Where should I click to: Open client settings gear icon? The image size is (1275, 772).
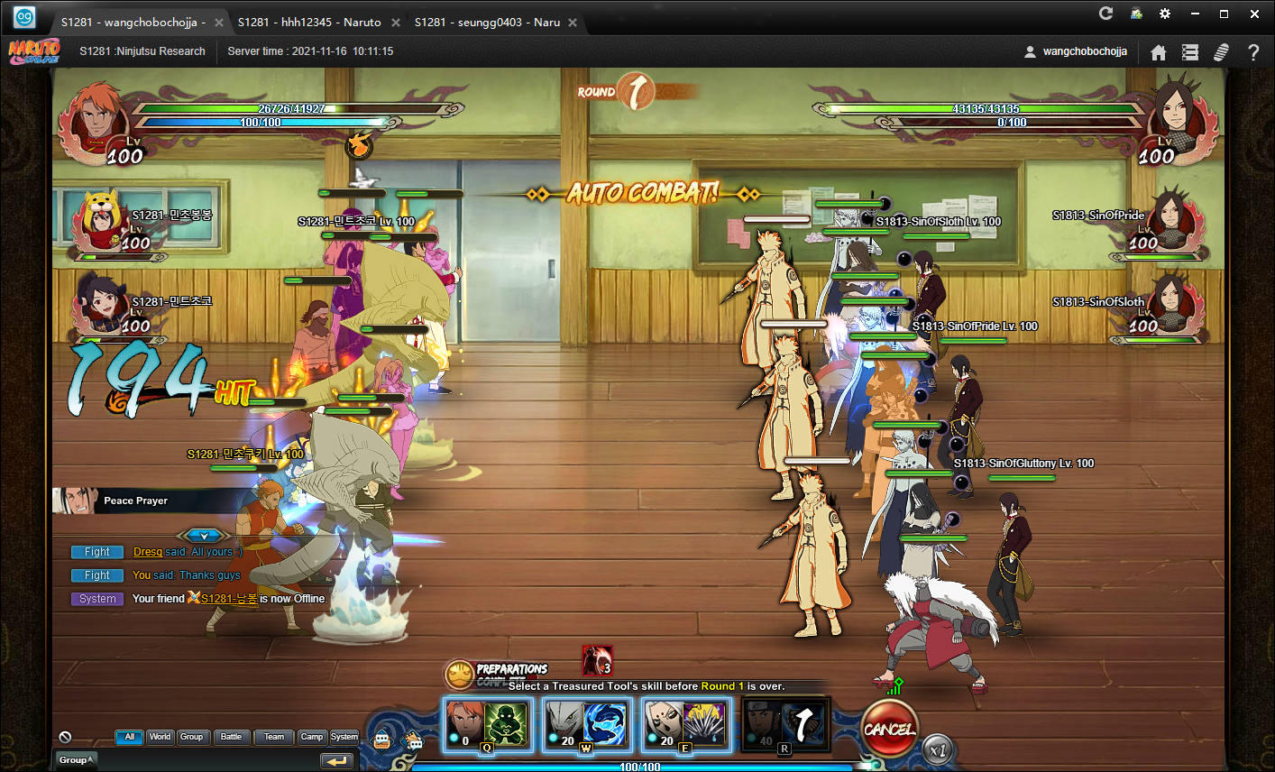1165,14
